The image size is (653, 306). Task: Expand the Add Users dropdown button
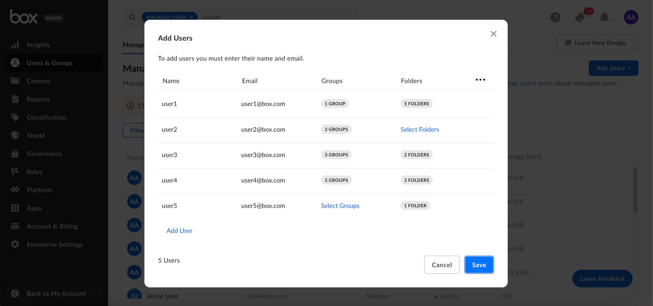click(x=613, y=68)
